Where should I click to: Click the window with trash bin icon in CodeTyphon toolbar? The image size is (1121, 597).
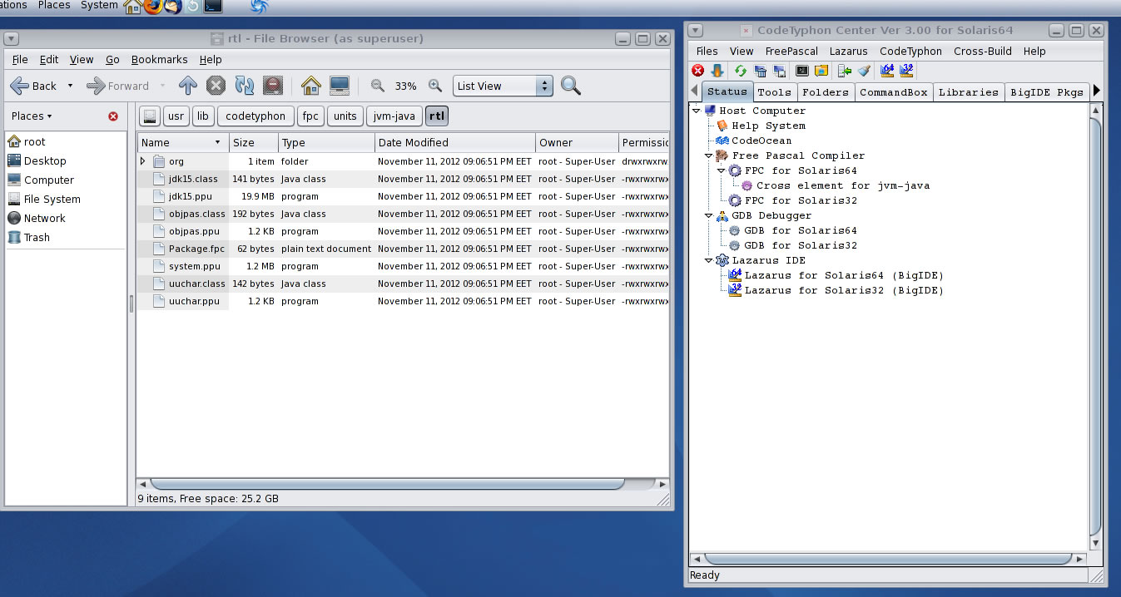(760, 71)
